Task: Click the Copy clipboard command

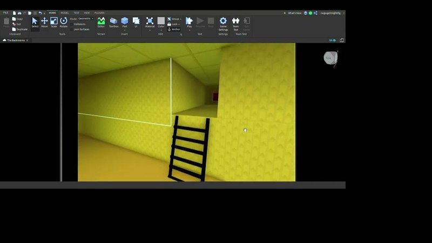Action: click(17, 19)
